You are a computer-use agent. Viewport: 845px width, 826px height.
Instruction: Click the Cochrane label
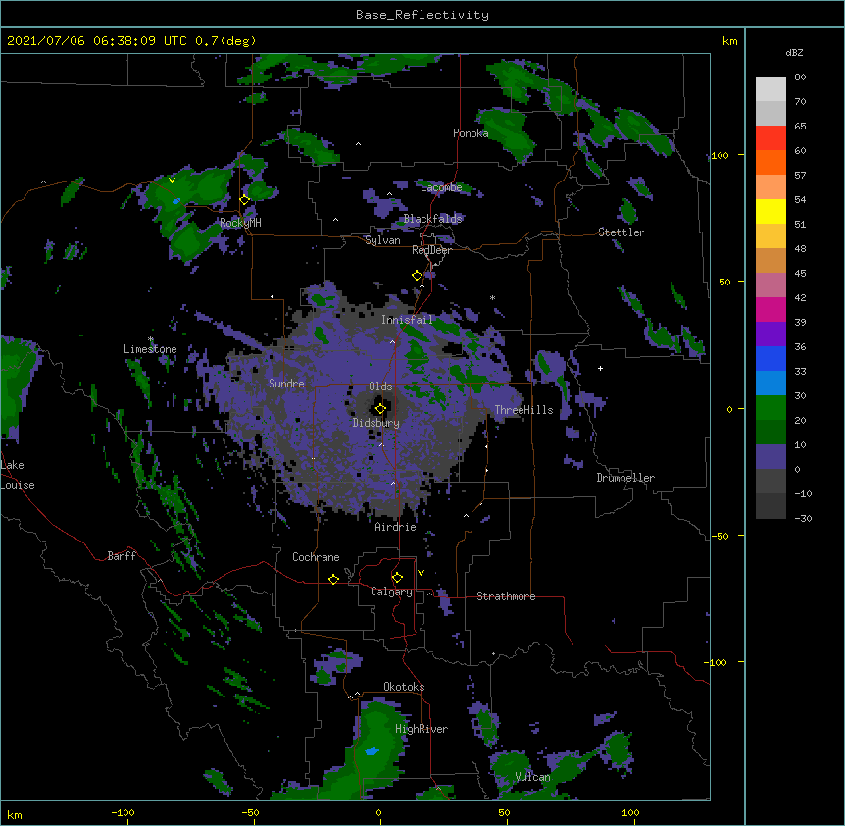point(316,557)
